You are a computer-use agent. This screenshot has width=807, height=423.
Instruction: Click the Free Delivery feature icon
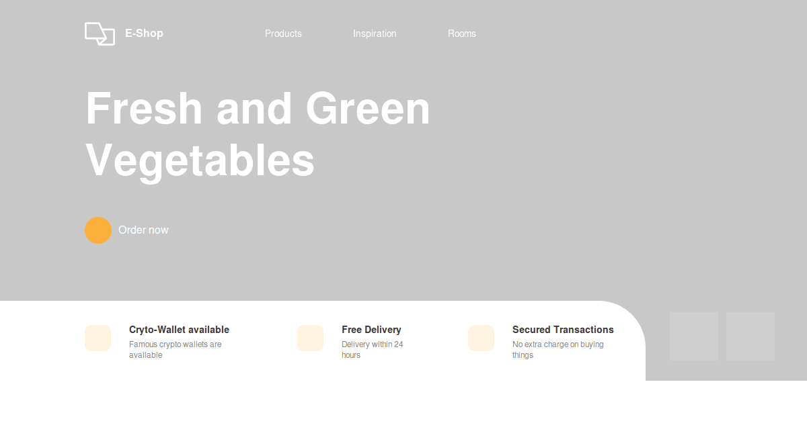(310, 338)
